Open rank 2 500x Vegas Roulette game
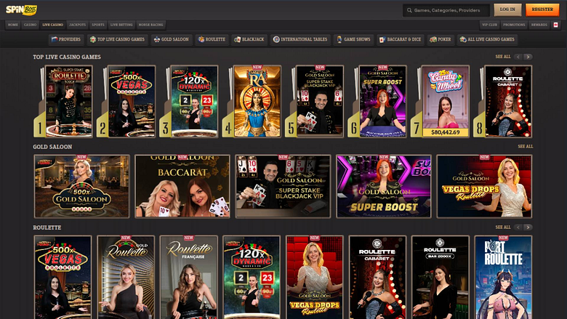The height and width of the screenshot is (319, 567). pyautogui.click(x=132, y=101)
